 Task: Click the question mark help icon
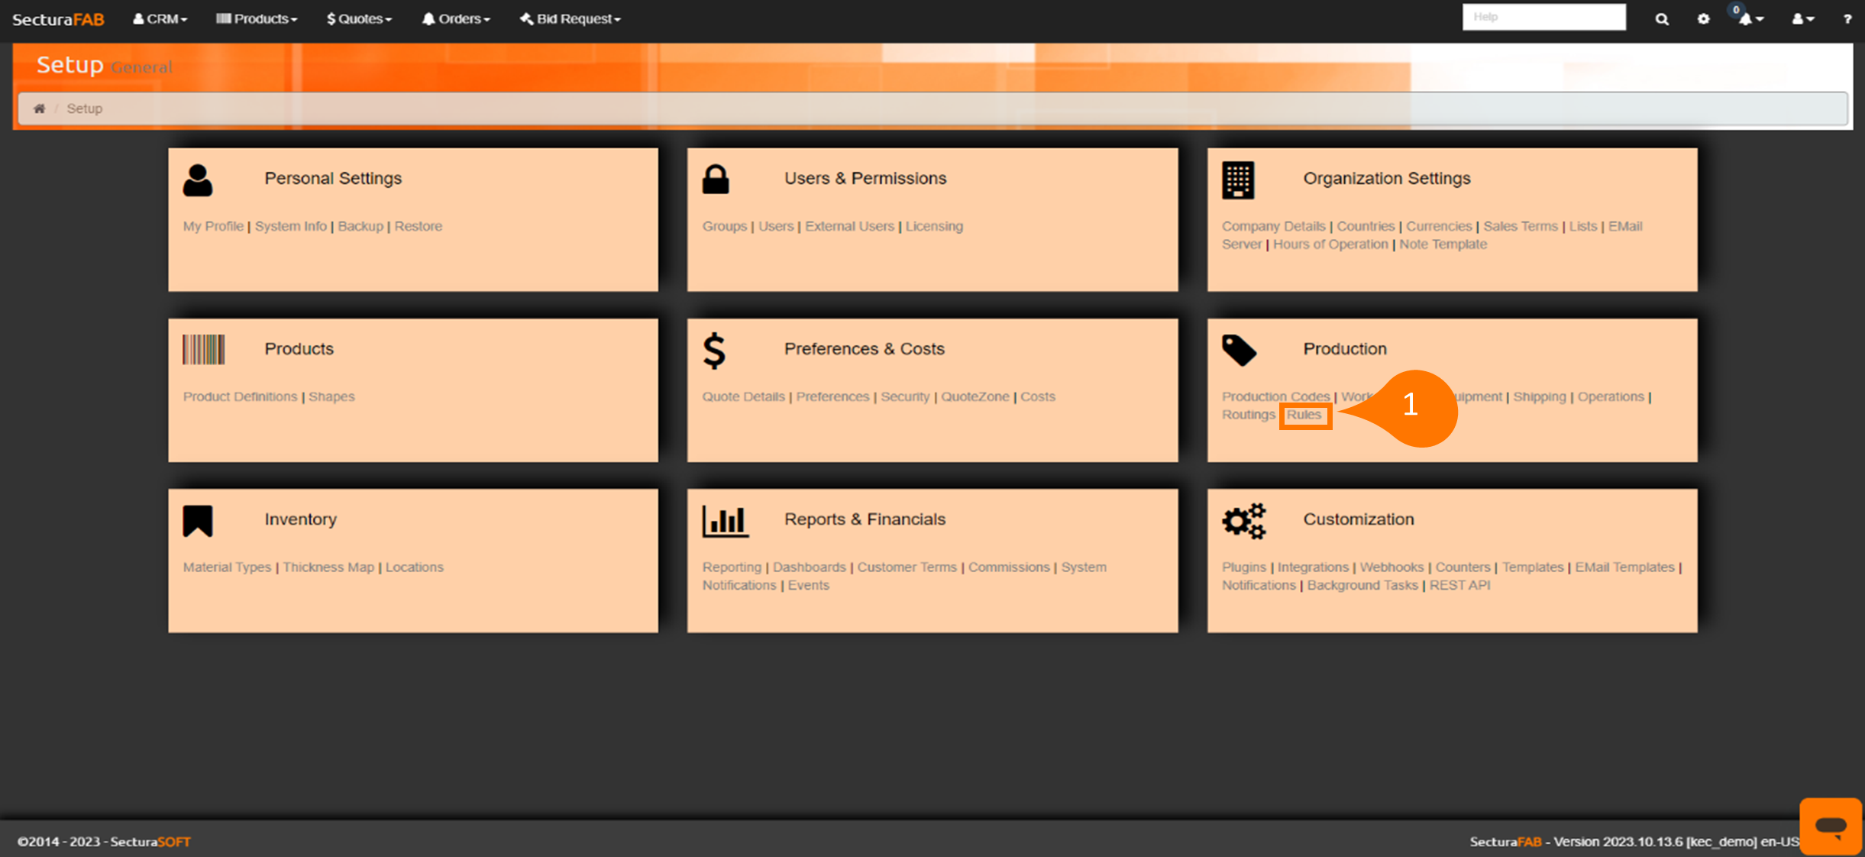[1847, 19]
